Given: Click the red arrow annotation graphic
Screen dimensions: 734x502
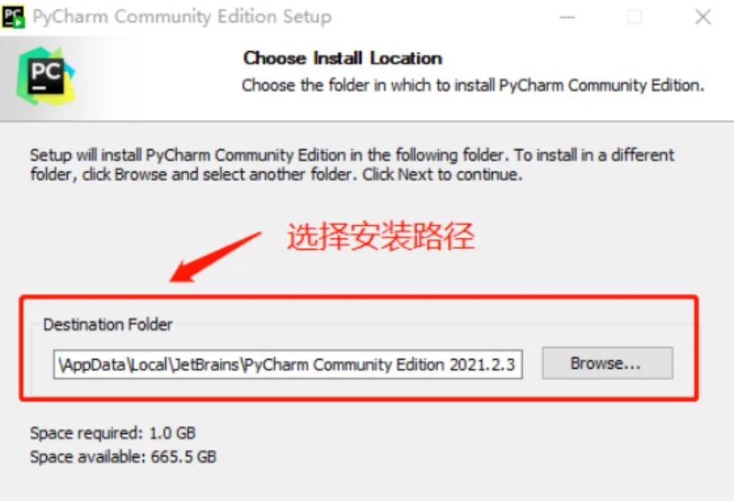Looking at the screenshot, I should [x=216, y=257].
